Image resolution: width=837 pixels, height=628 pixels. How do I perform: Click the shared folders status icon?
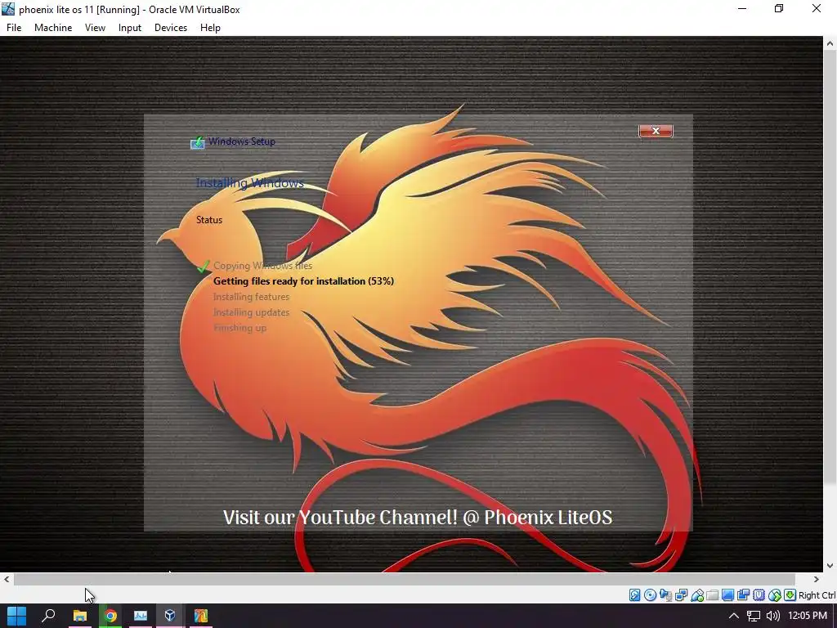[x=713, y=595]
